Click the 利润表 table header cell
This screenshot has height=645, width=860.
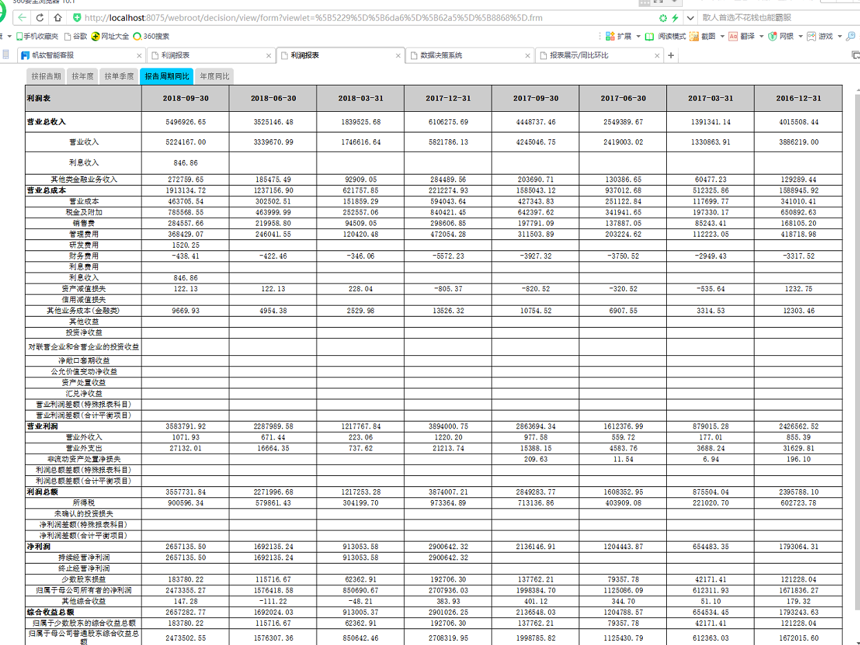coord(83,98)
